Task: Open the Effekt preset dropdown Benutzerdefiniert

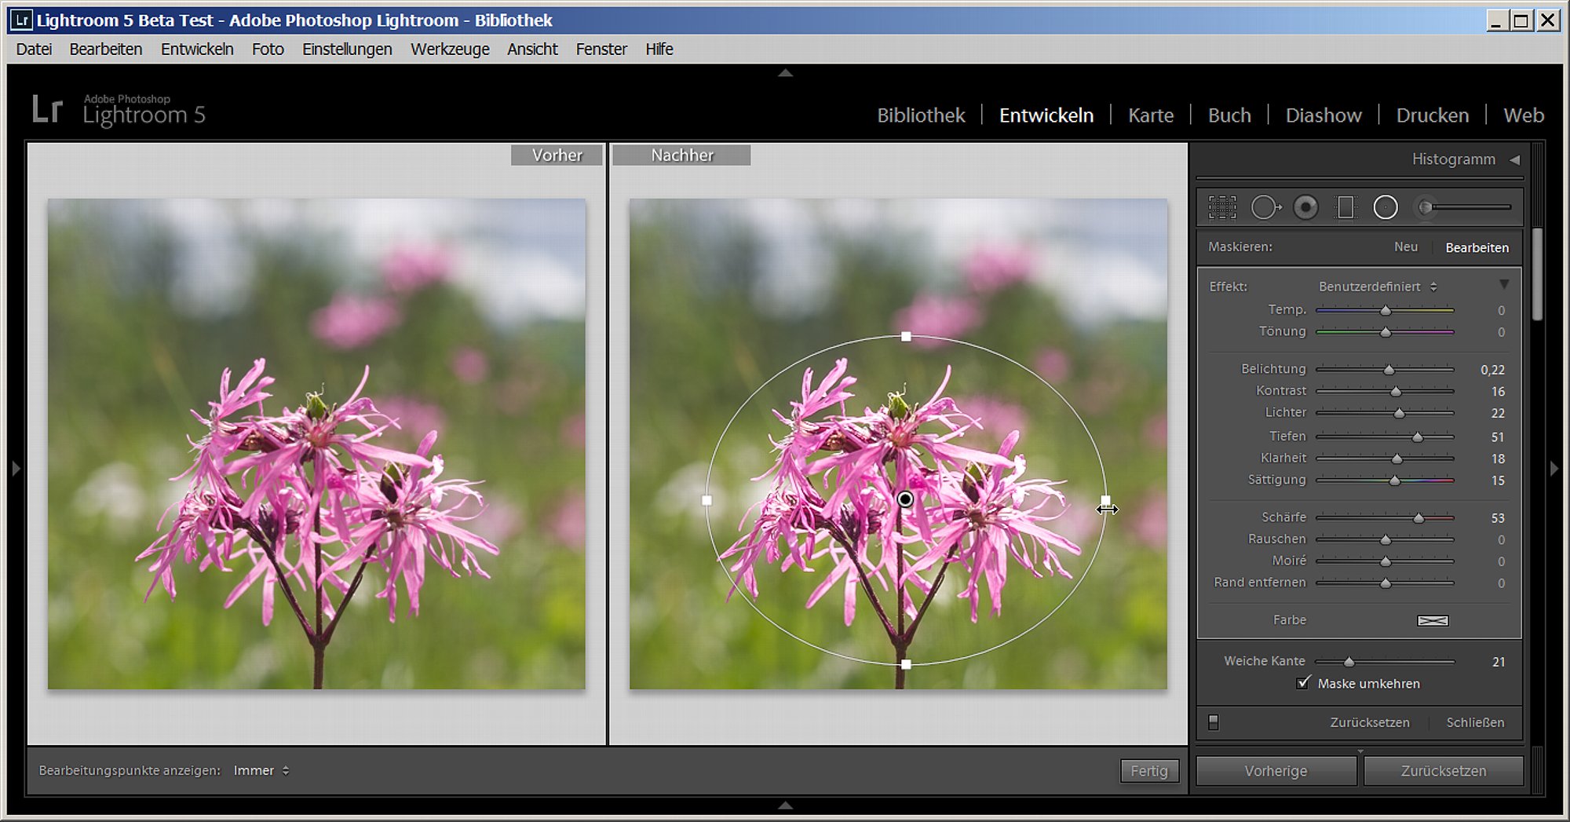Action: [x=1378, y=287]
